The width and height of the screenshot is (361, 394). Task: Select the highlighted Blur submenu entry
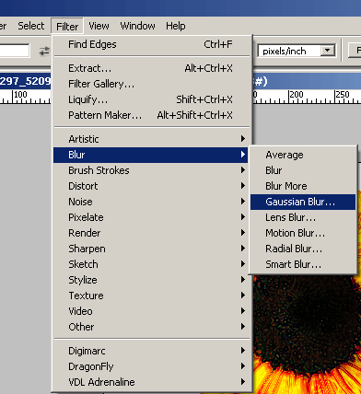click(151, 155)
